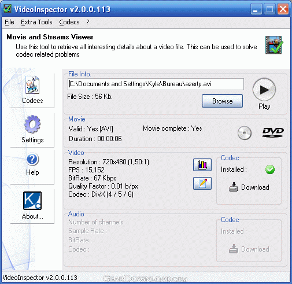The image size is (292, 284).
Task: Click the edit pencil notepad icon
Action: point(202,183)
